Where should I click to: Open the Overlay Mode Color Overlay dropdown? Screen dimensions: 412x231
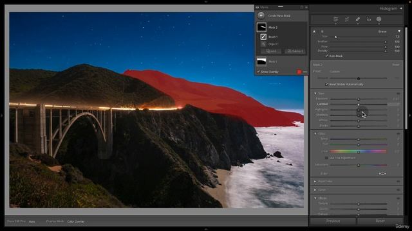(x=76, y=221)
